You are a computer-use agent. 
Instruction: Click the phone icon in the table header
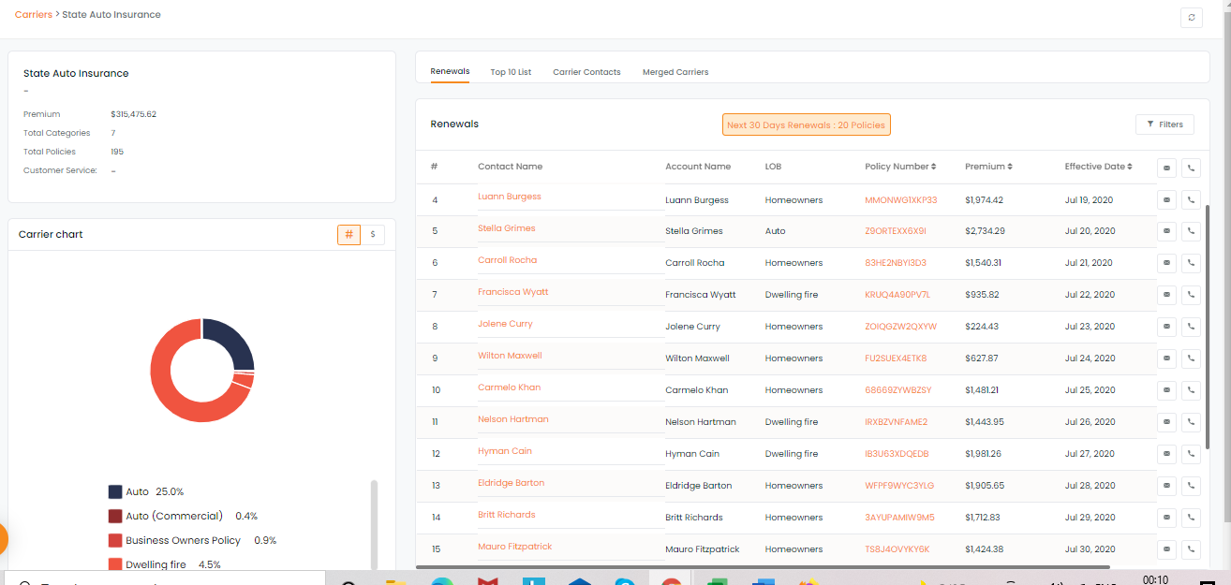(1191, 168)
